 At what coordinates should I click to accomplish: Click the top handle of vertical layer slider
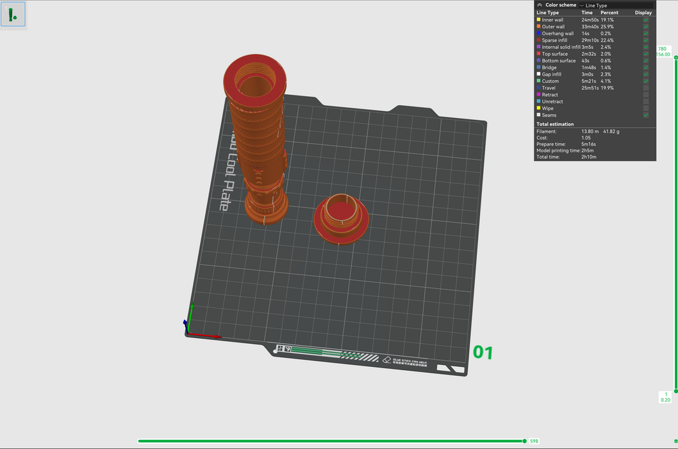click(666, 58)
